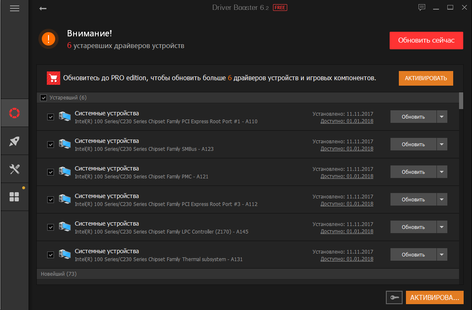
Task: Open the red lifebuoy Scan section
Action: (x=15, y=113)
